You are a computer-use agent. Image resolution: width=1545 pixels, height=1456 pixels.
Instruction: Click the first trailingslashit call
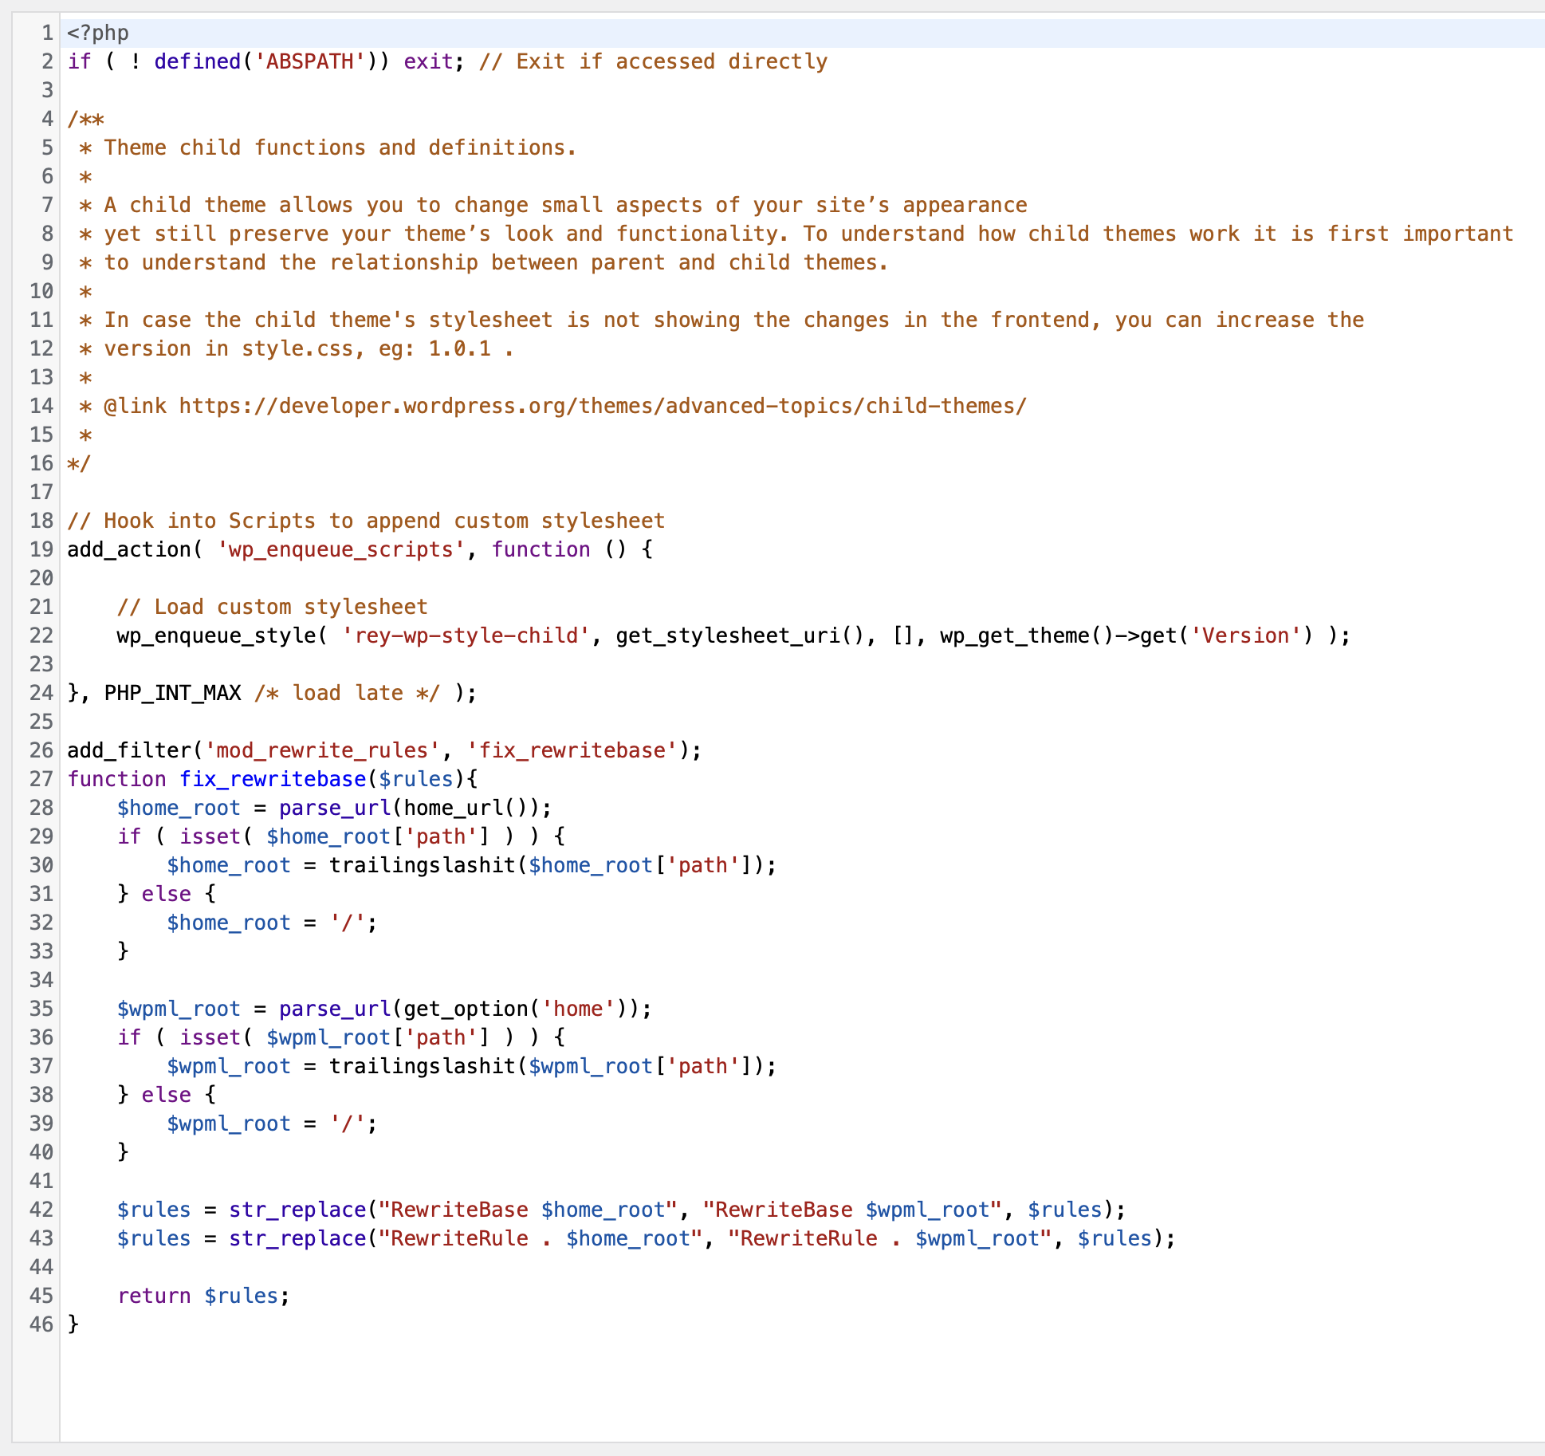point(422,865)
